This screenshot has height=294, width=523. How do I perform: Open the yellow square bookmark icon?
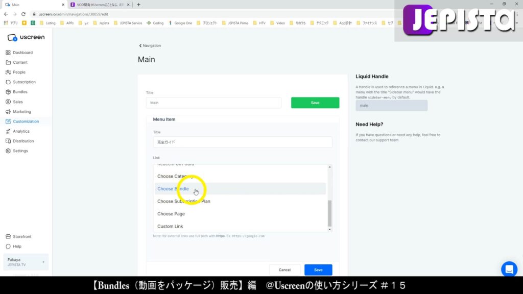tap(25, 23)
